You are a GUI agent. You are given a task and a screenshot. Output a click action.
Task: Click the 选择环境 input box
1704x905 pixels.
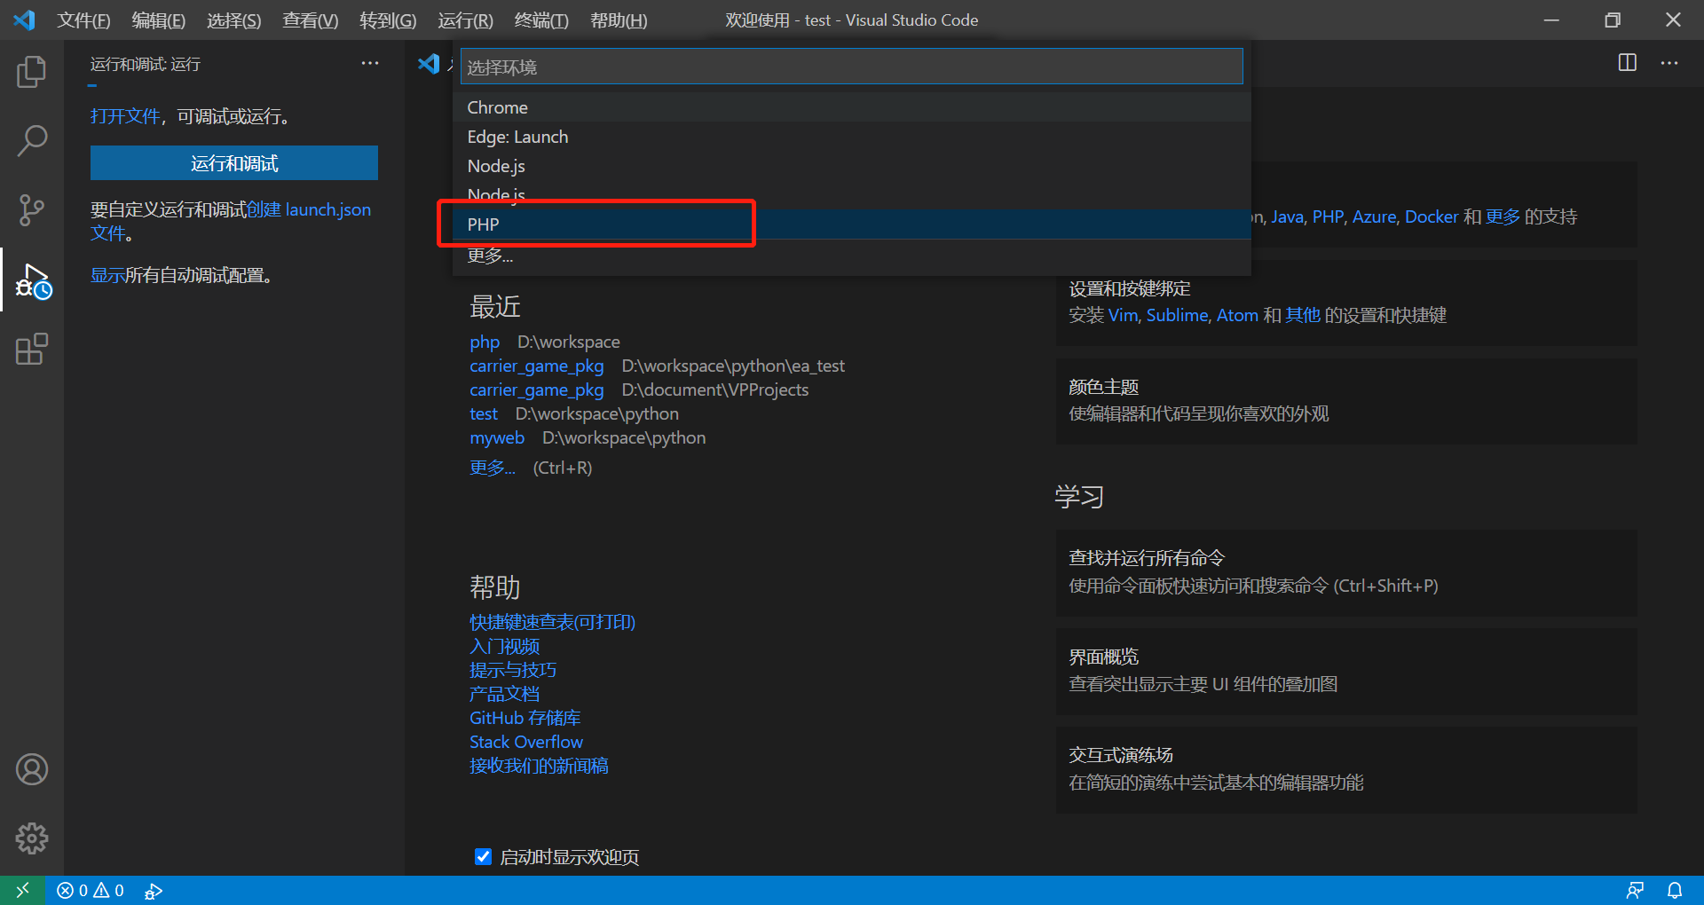pos(852,67)
